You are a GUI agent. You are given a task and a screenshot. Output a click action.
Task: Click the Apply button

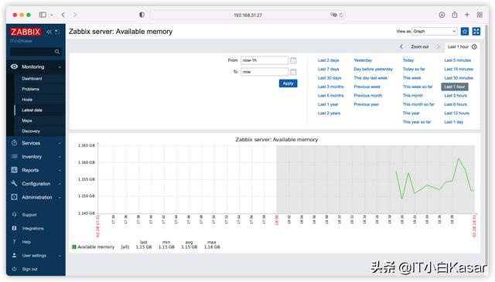coord(288,83)
